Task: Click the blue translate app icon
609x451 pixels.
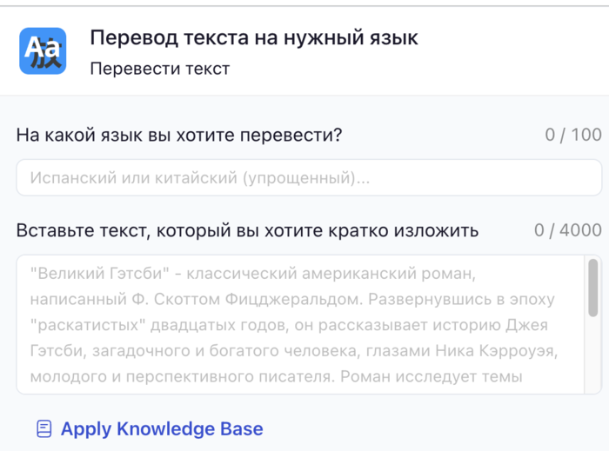Action: point(43,51)
